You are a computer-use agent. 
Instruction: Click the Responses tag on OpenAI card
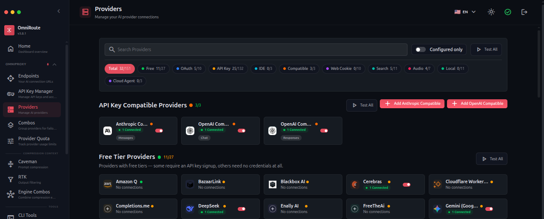click(291, 138)
